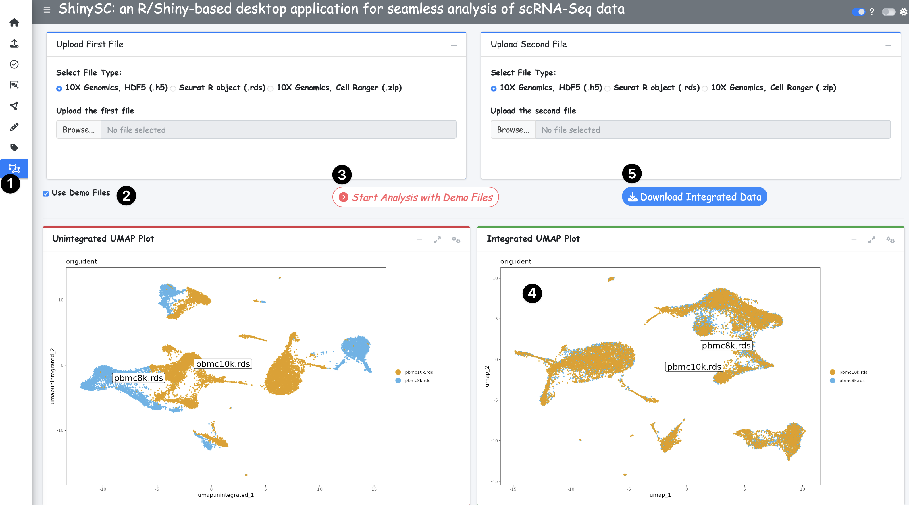Open the markers sidebar tab with the share-like icon
The width and height of the screenshot is (909, 505).
pyautogui.click(x=14, y=106)
